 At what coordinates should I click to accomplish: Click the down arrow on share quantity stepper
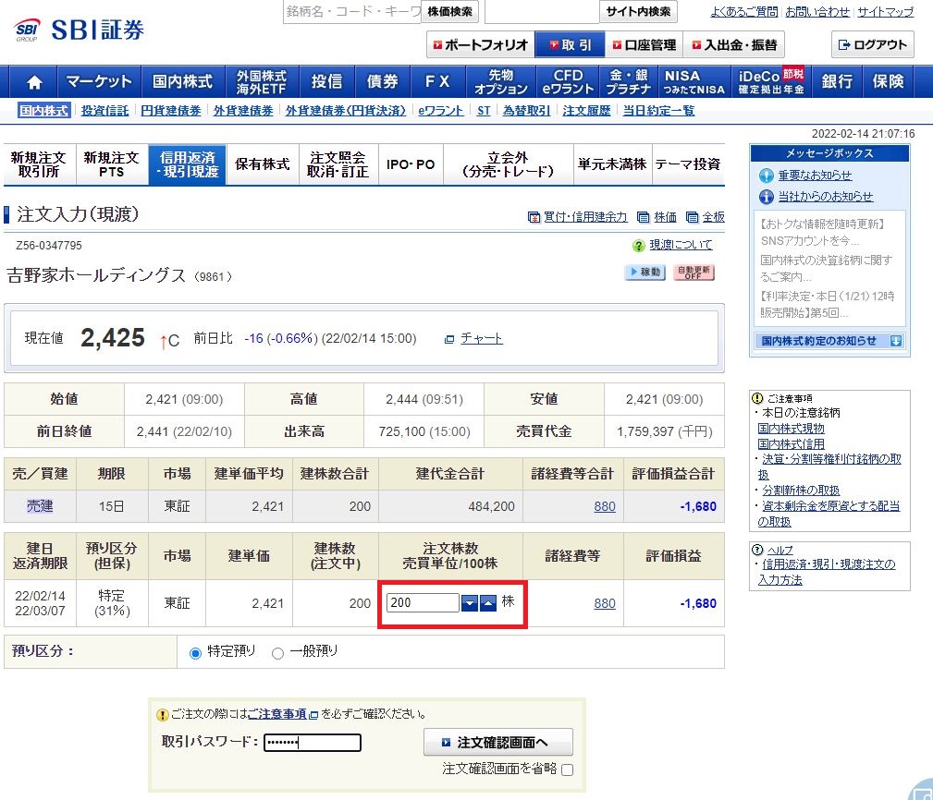[x=469, y=602]
